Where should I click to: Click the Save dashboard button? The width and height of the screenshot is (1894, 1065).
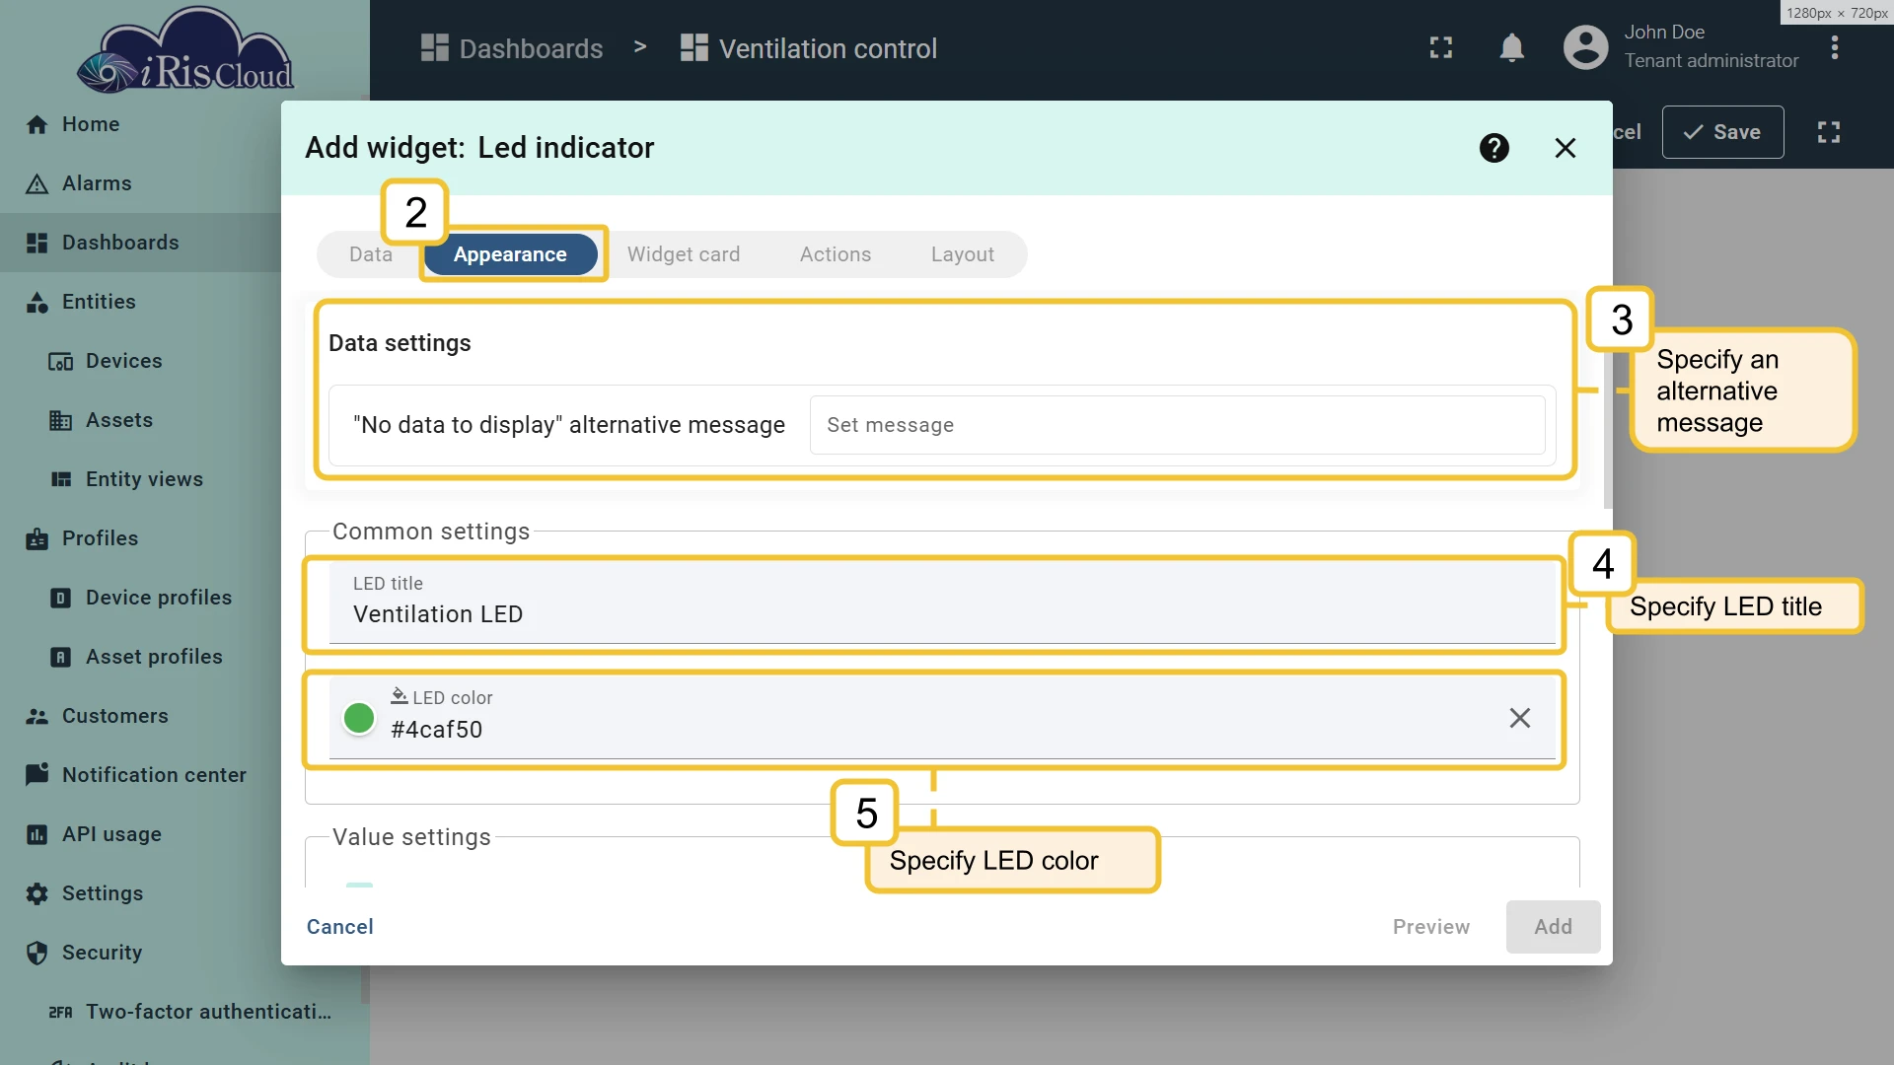click(x=1722, y=132)
